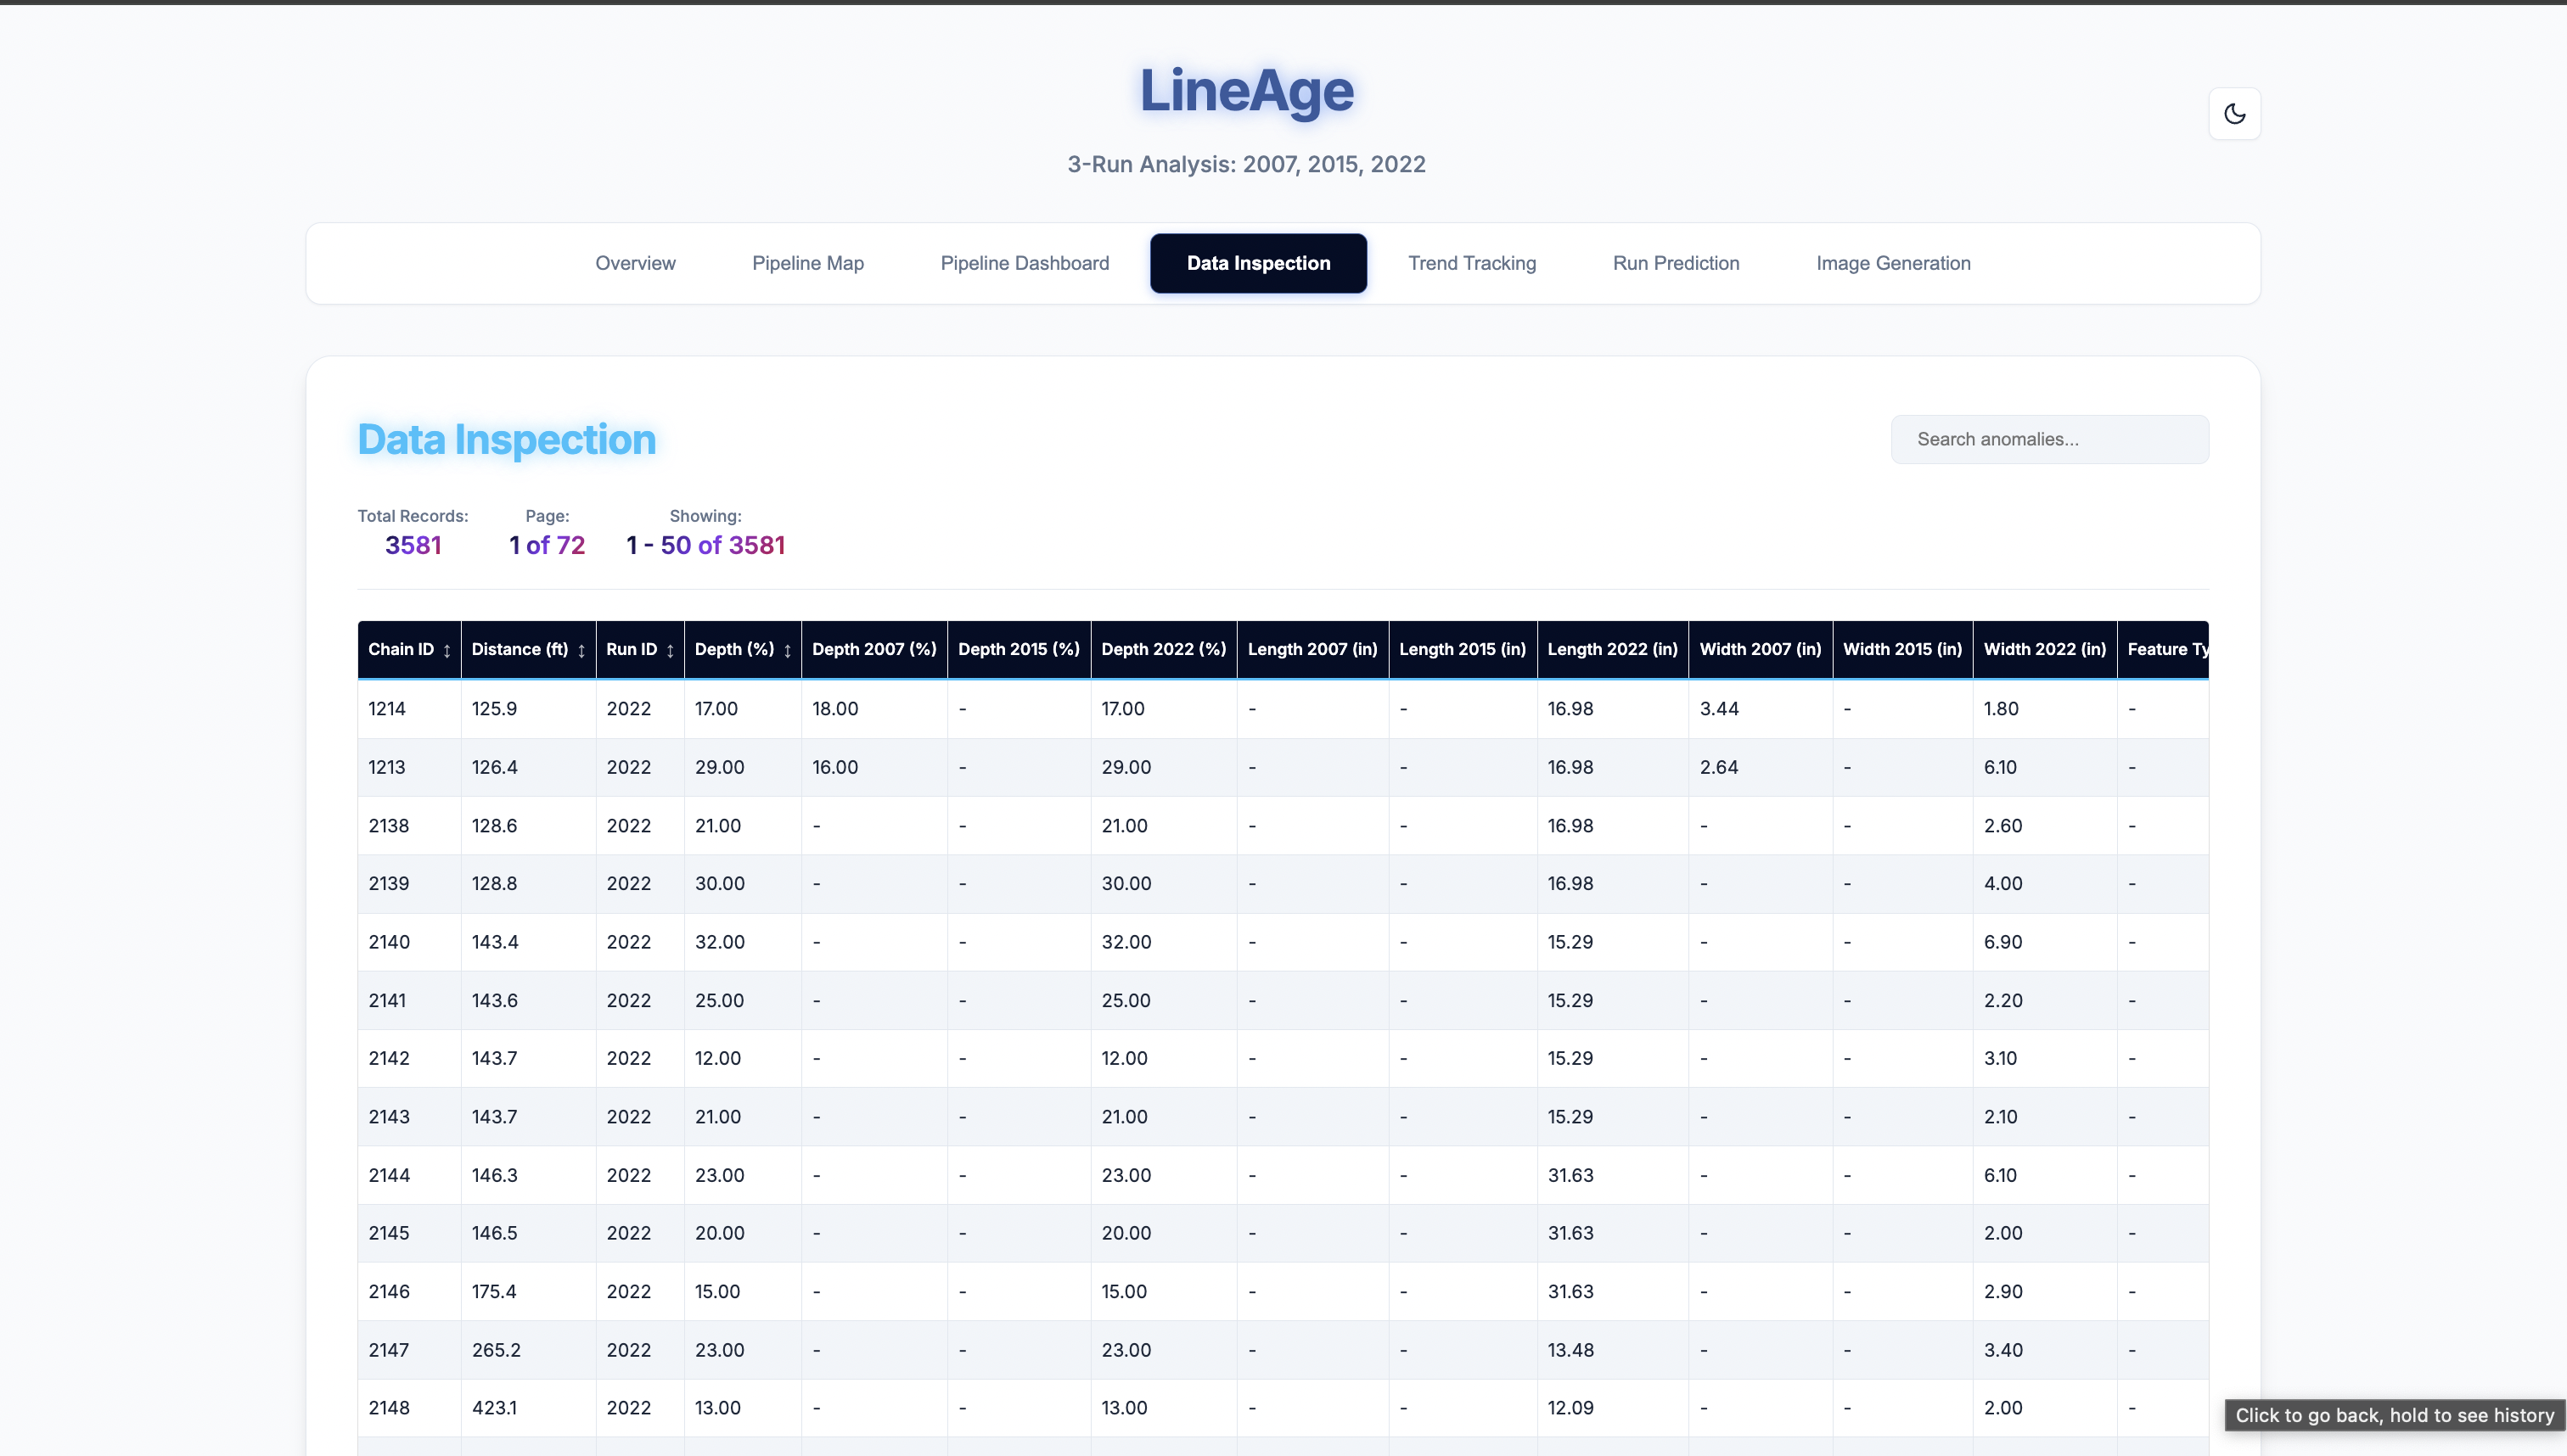2567x1456 pixels.
Task: Sort the Depth (%) column via arrows
Action: click(x=787, y=650)
